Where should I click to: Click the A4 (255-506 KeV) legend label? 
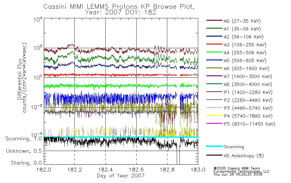click(245, 53)
